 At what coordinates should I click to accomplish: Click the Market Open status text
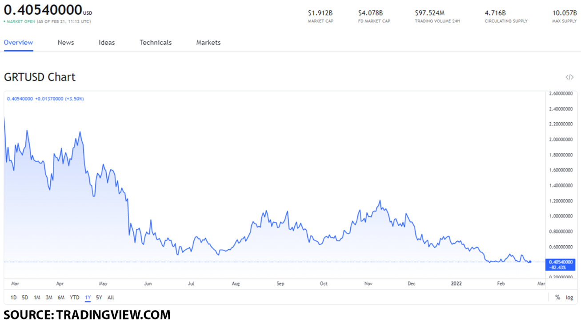20,22
